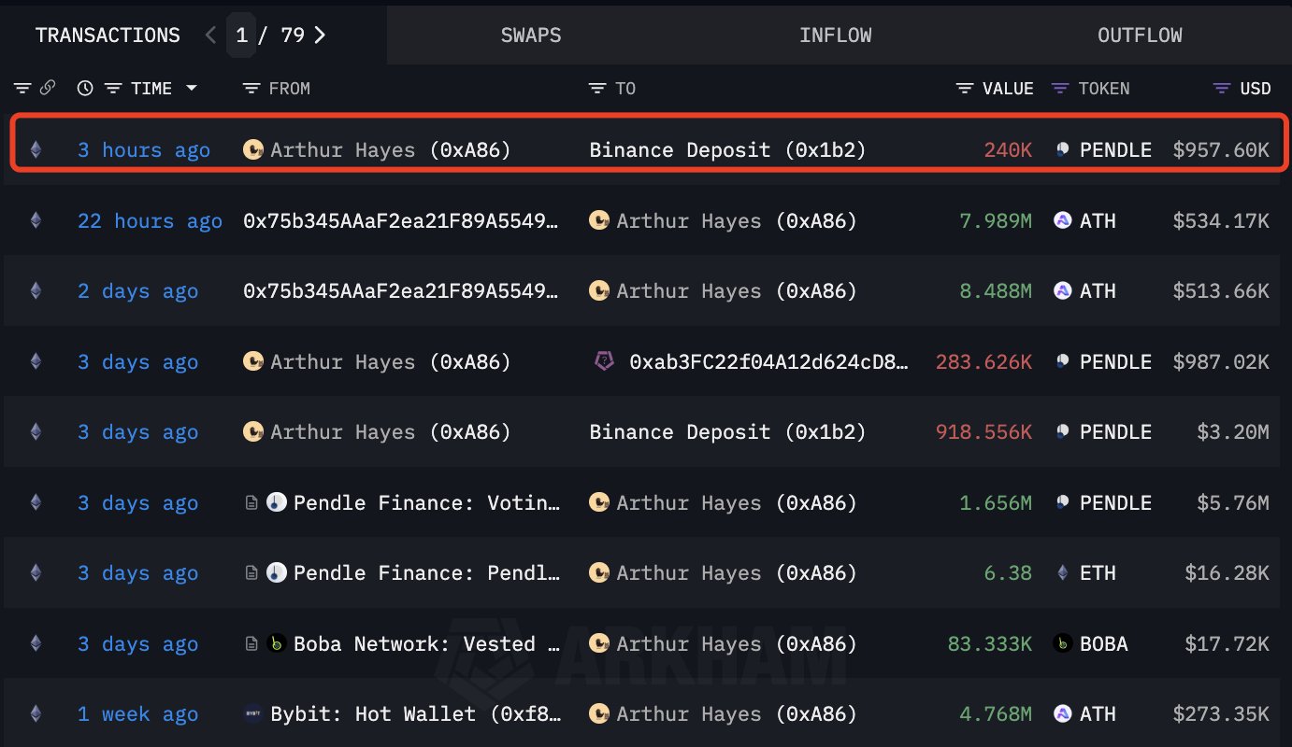Select the 1.656M value cell
Viewport: 1292px width, 747px height.
point(996,503)
